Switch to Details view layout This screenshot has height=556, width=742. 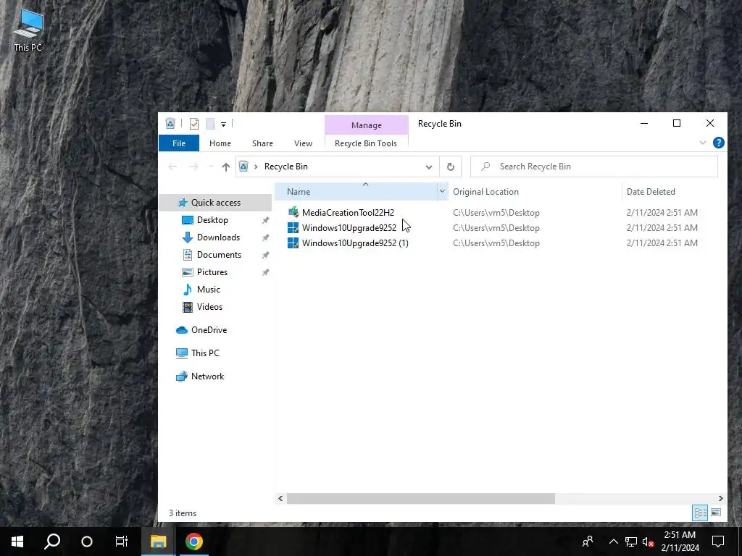pyautogui.click(x=701, y=513)
